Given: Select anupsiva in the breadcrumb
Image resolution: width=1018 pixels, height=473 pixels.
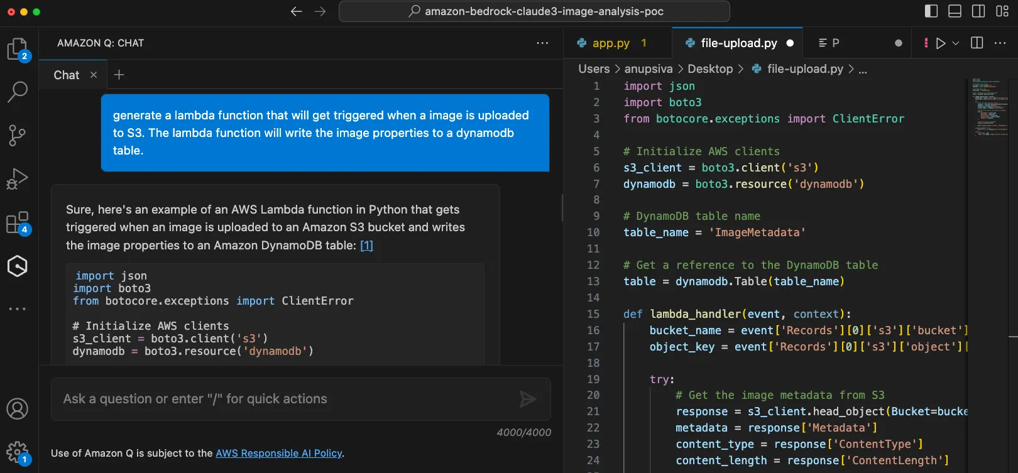Looking at the screenshot, I should [x=649, y=69].
